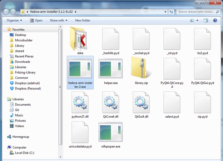Image resolution: width=223 pixels, height=161 pixels.
Task: Select the helper.exe application icon
Action: point(111,68)
